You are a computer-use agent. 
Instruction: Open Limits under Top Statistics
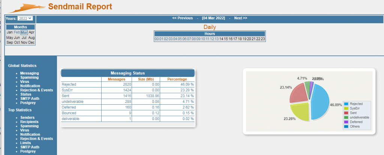(x=25, y=143)
